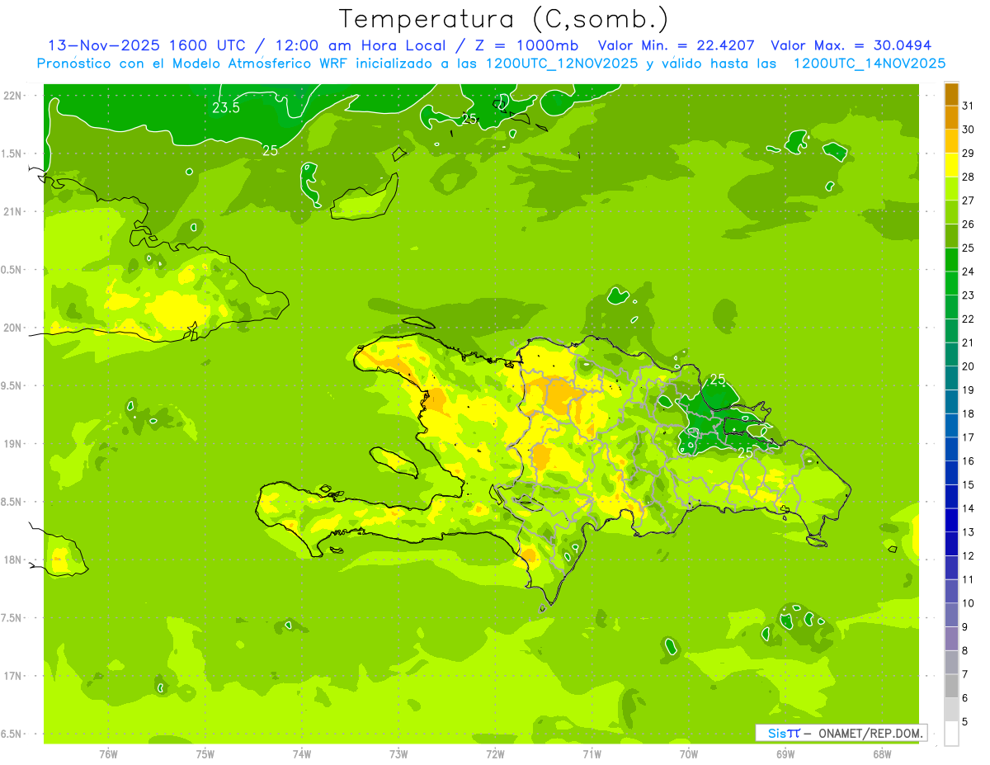
Task: Click the yellow legend swatch between 28 and 29
Action: [951, 165]
